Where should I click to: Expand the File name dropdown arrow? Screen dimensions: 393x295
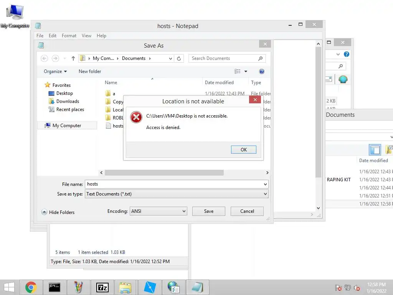point(265,184)
